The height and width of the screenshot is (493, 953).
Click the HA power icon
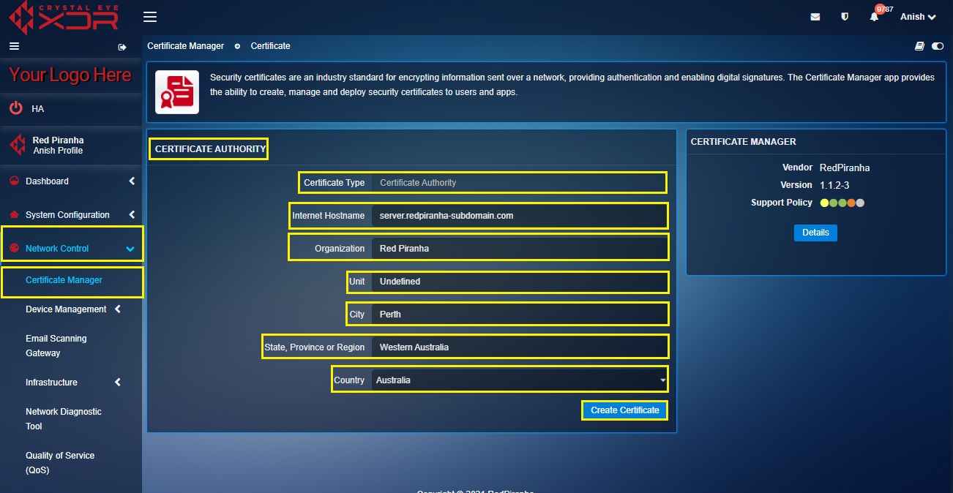point(16,108)
